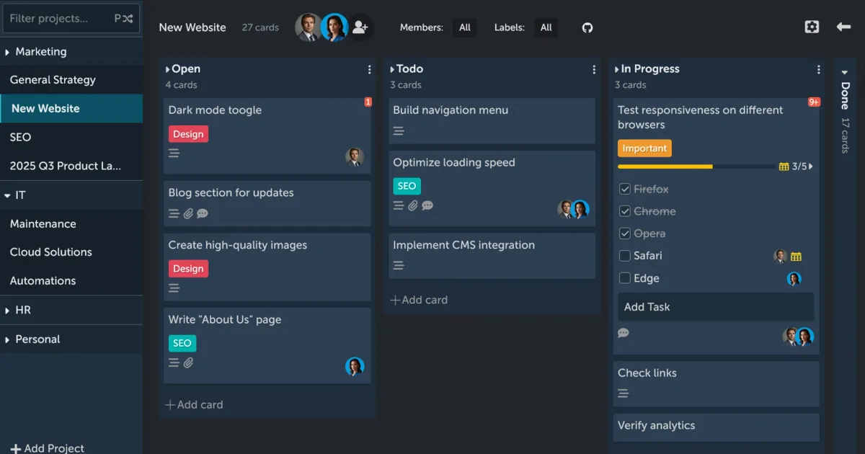Screen dimensions: 865x454
Task: Click the add member icon
Action: pos(360,27)
